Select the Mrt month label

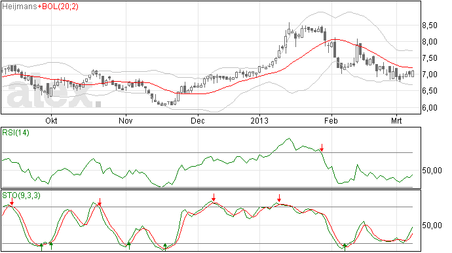click(x=396, y=120)
